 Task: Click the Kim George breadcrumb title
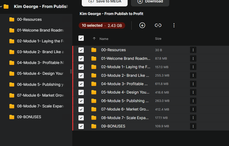click(x=111, y=14)
